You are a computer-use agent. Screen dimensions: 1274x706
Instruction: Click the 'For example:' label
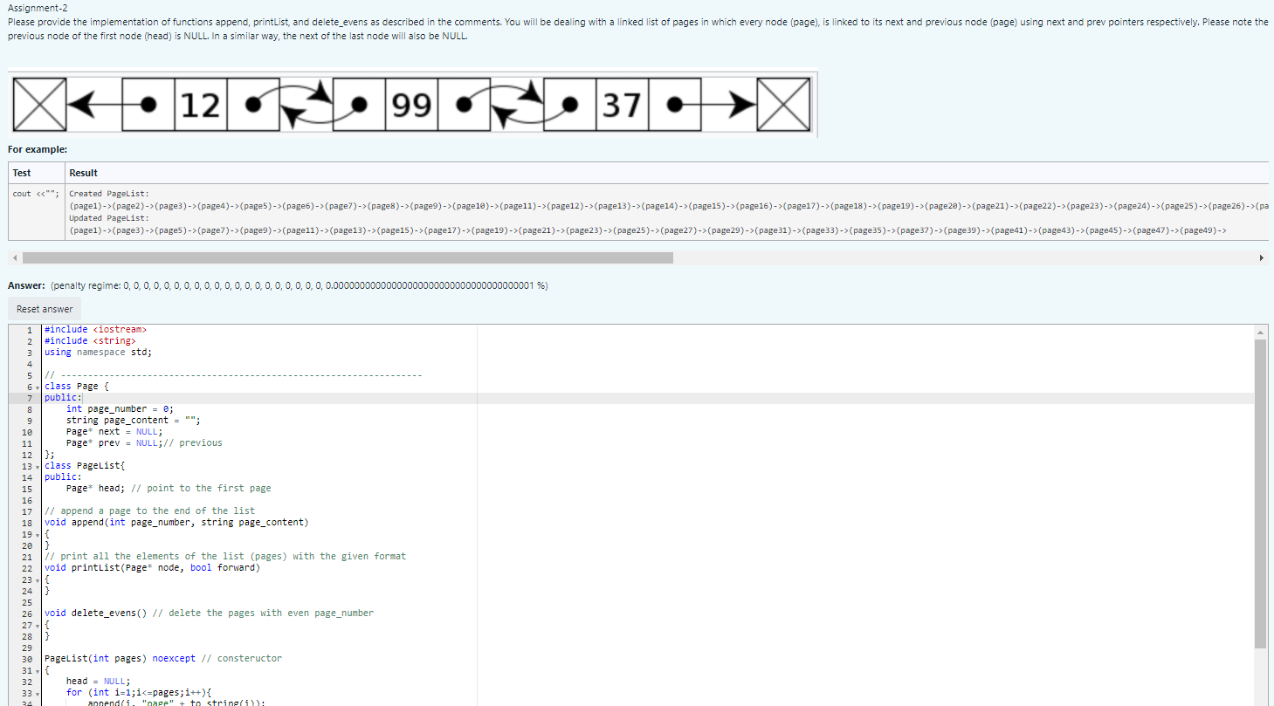(x=38, y=150)
